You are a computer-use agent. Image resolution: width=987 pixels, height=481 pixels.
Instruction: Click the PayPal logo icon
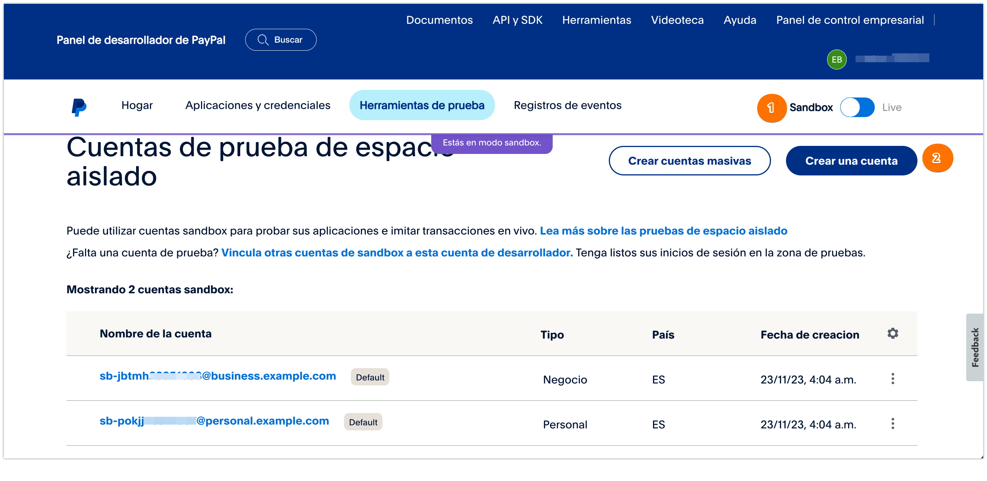click(x=79, y=107)
